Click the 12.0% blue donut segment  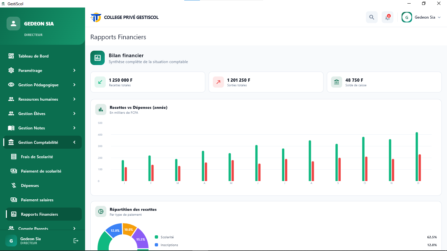pyautogui.click(x=115, y=231)
